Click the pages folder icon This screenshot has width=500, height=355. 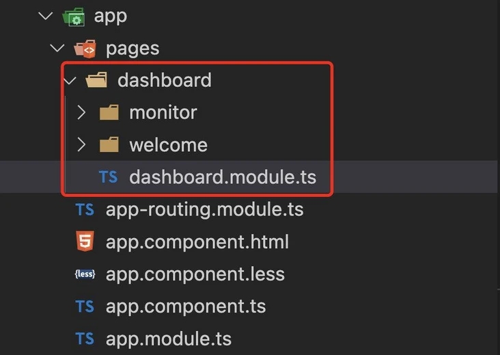coord(85,49)
